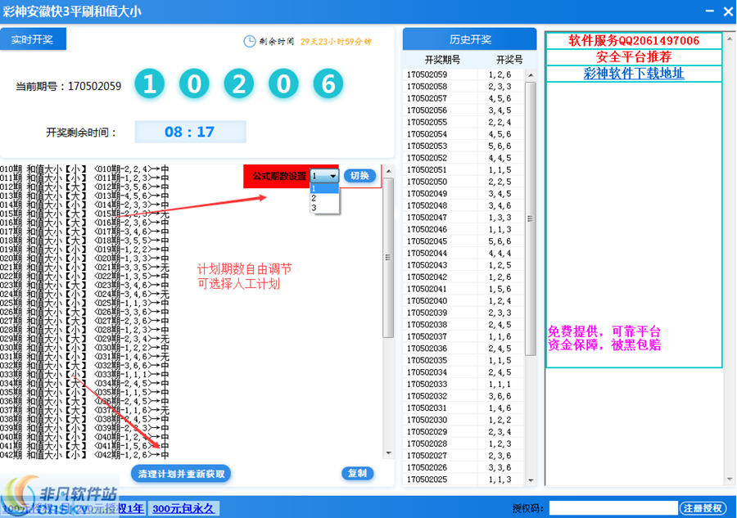Click the 注册授权 register button

point(703,508)
